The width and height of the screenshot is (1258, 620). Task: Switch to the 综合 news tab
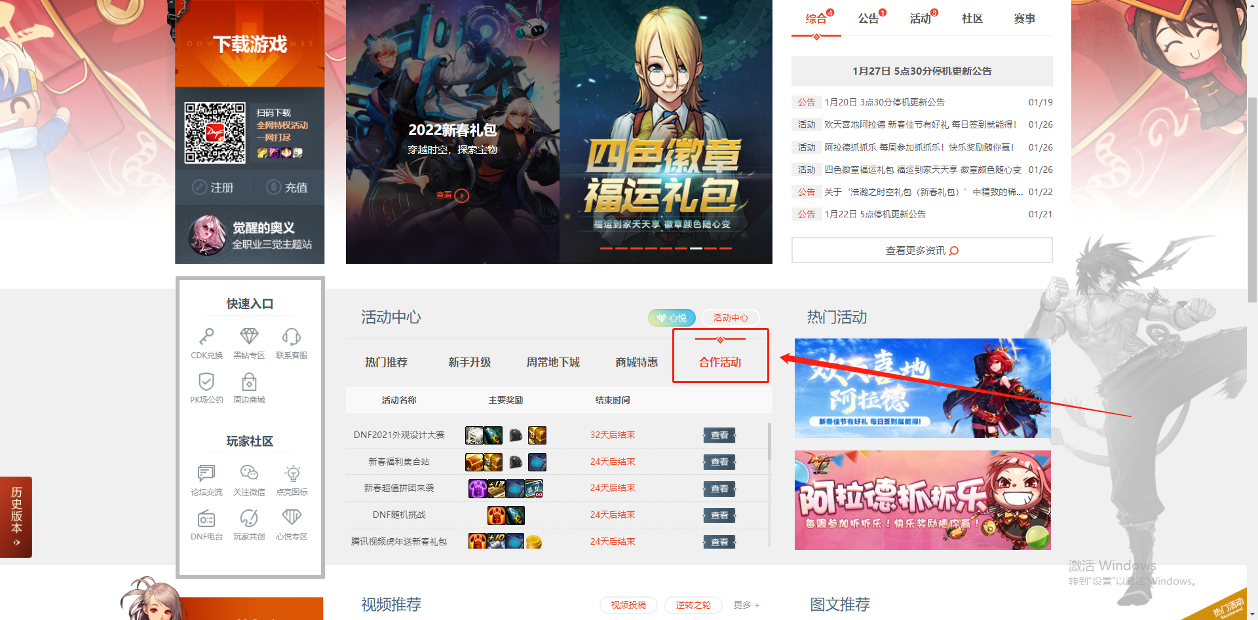coord(816,18)
